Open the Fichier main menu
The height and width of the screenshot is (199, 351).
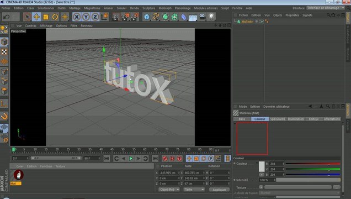coord(6,8)
